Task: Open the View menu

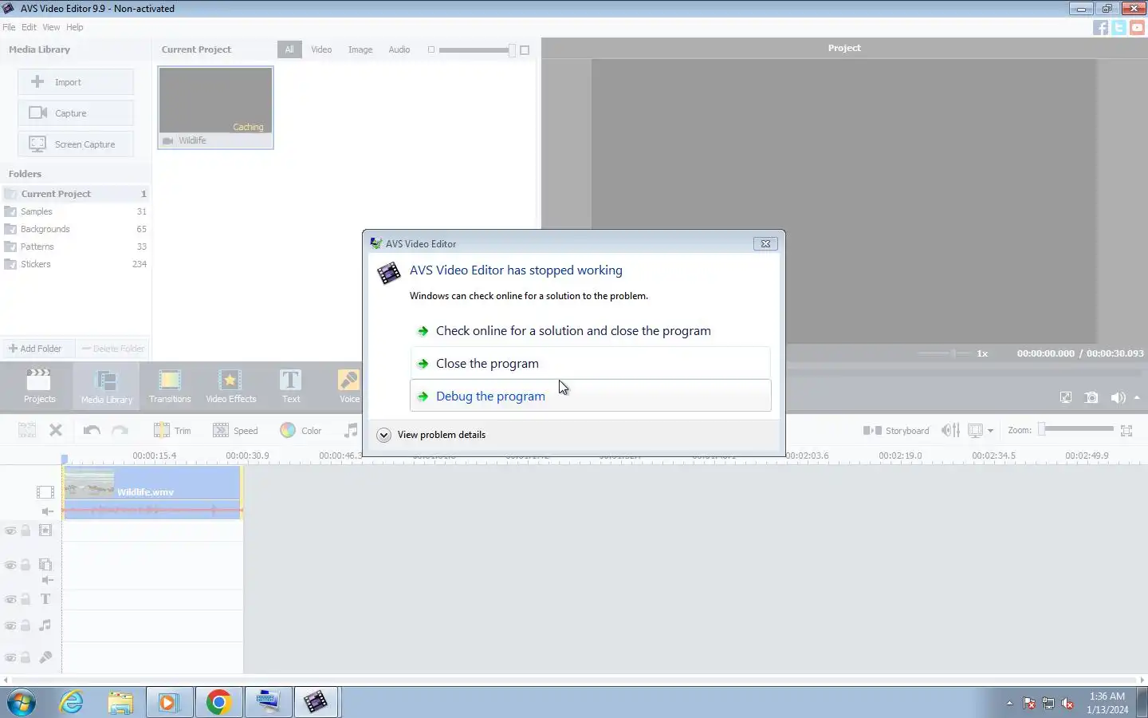Action: point(51,27)
